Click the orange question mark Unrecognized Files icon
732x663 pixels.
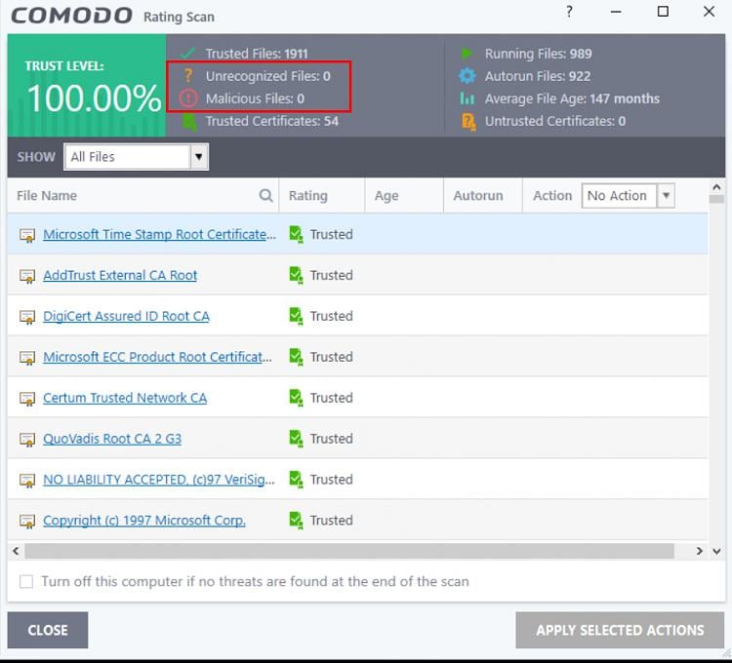coord(187,75)
